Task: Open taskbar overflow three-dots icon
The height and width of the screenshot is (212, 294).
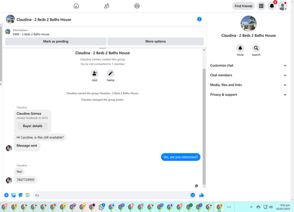Action: coord(229,207)
